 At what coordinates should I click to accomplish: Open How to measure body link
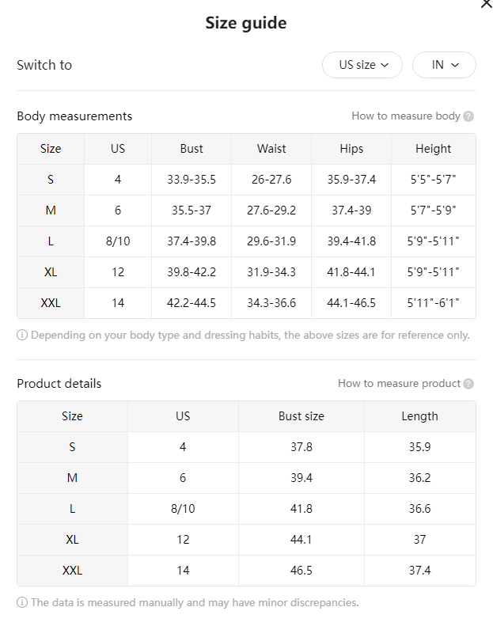(x=406, y=116)
